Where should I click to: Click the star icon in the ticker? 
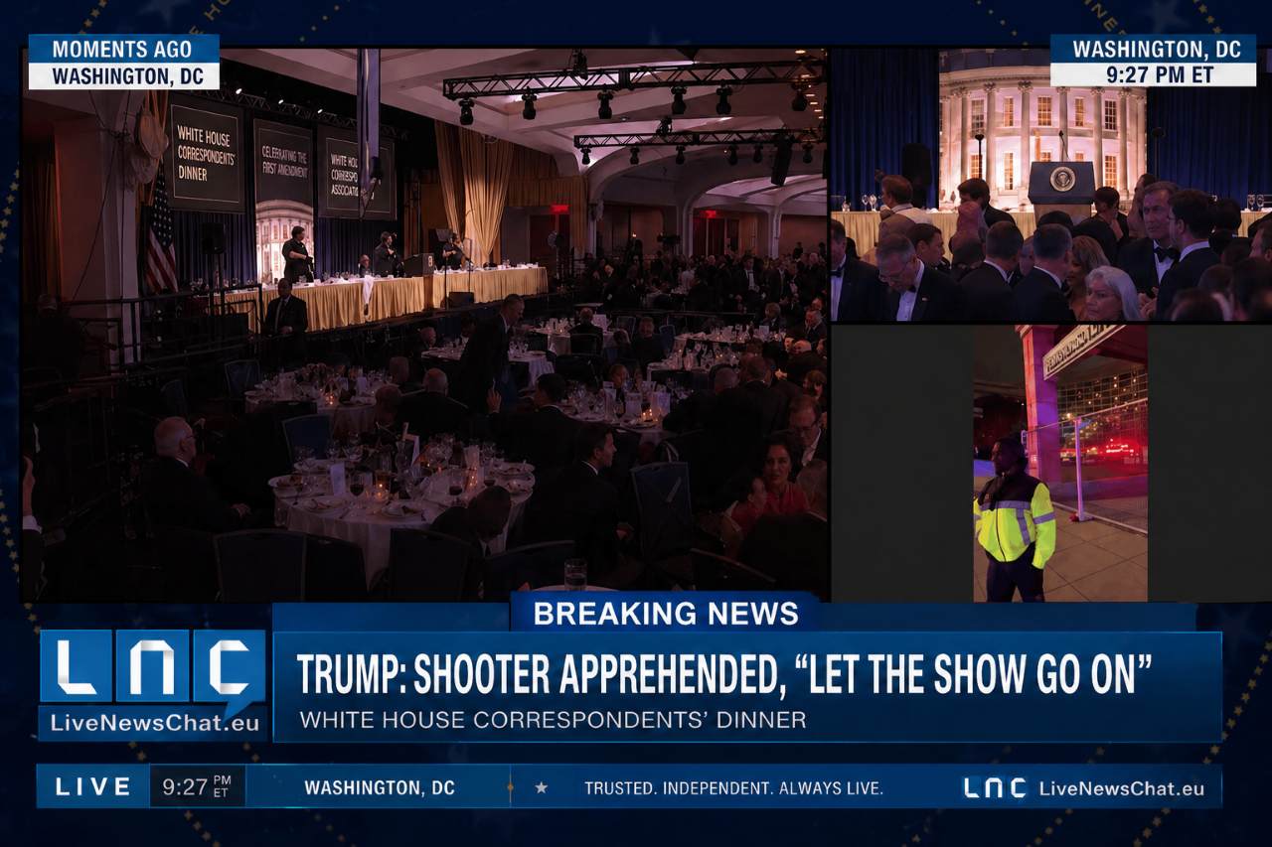pos(542,787)
